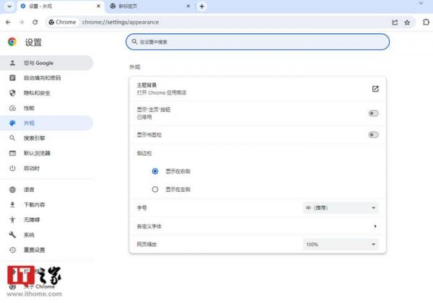Click the browser back arrow button

[8, 22]
